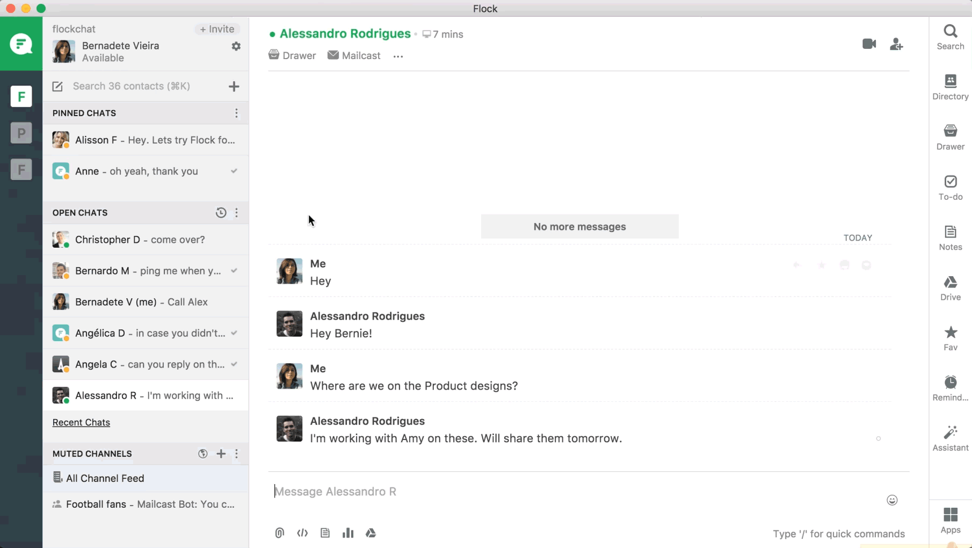The height and width of the screenshot is (548, 972).
Task: Open the emoji picker
Action: point(892,500)
